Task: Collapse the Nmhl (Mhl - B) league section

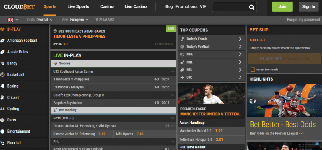Action: pyautogui.click(x=173, y=118)
